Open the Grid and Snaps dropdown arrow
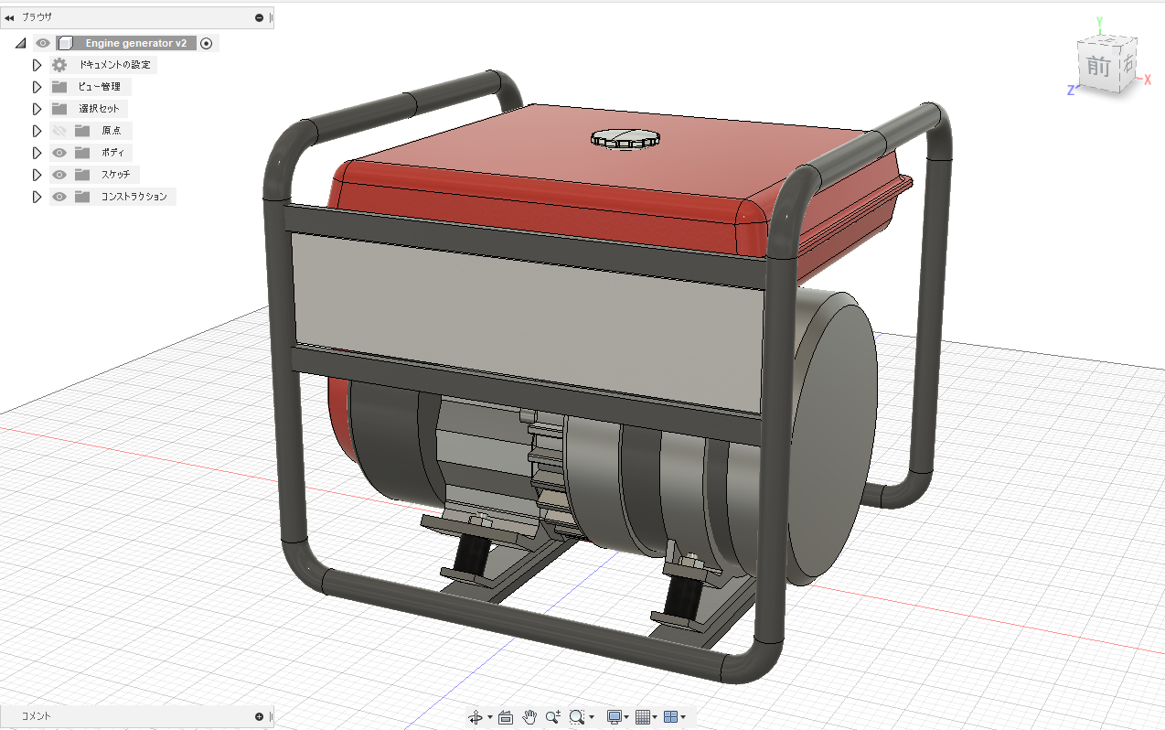The width and height of the screenshot is (1165, 730). pyautogui.click(x=655, y=717)
